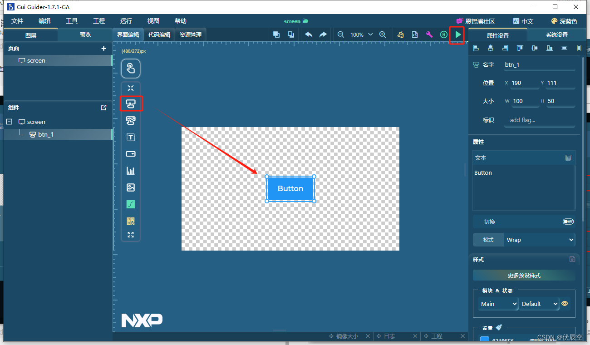Click the background color swatch #2195F6
The image size is (590, 345).
[485, 340]
